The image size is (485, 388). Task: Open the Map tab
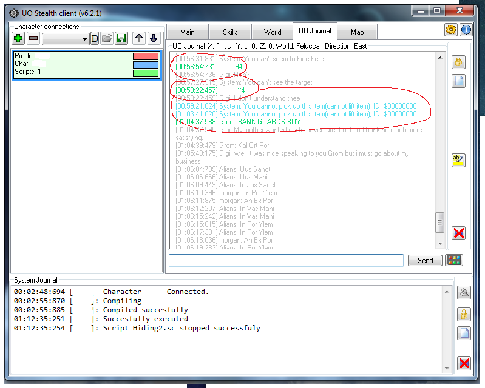coord(358,32)
